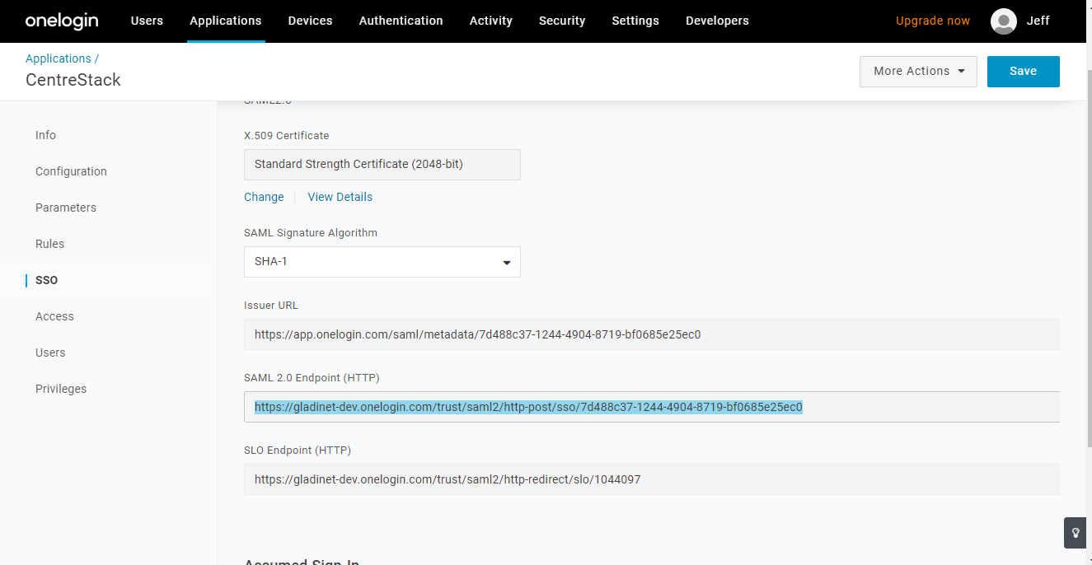The image size is (1092, 565).
Task: Click the OneLogin logo
Action: point(61,21)
